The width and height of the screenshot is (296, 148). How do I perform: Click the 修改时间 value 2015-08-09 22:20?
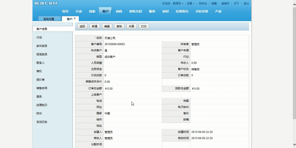coord(202,138)
